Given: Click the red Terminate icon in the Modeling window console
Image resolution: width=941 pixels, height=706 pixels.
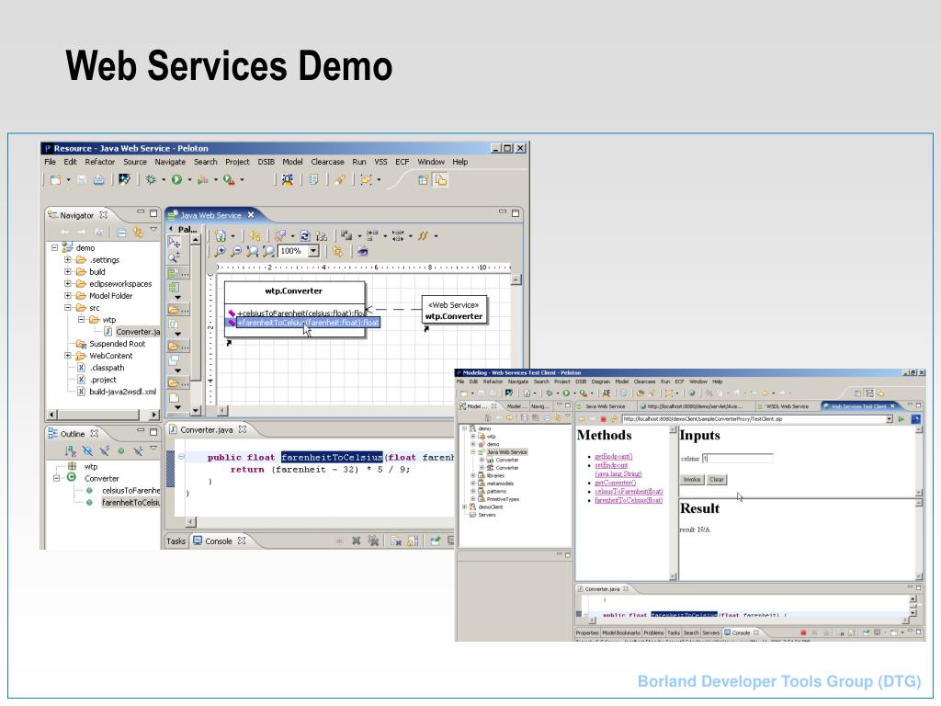Looking at the screenshot, I should tap(803, 632).
